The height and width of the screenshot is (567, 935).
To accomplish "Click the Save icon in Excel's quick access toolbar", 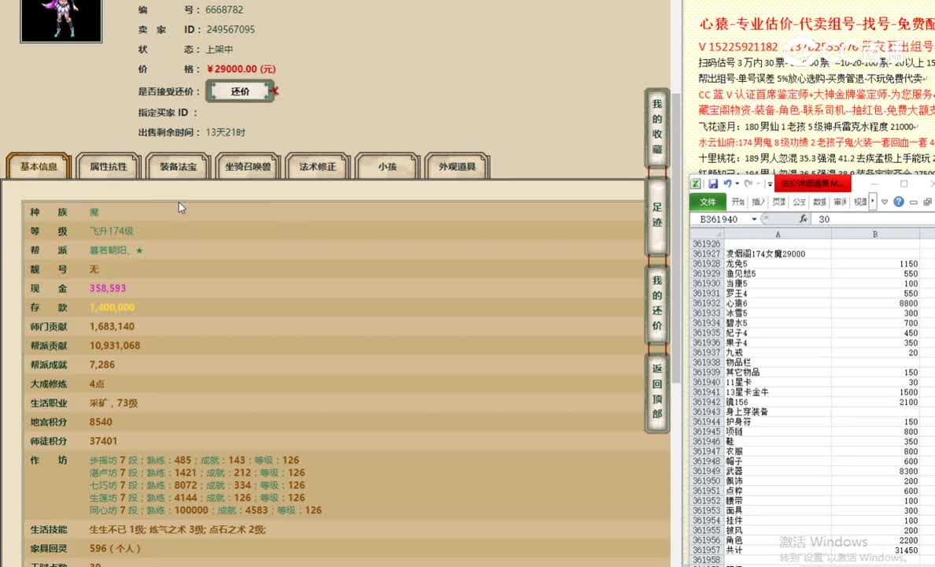I will (715, 183).
